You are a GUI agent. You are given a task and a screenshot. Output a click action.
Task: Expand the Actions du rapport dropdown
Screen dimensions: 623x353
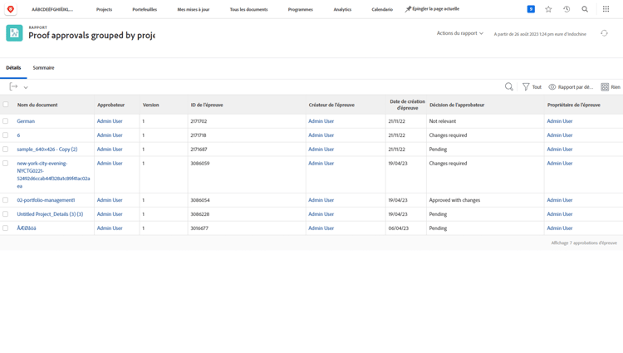pos(460,33)
